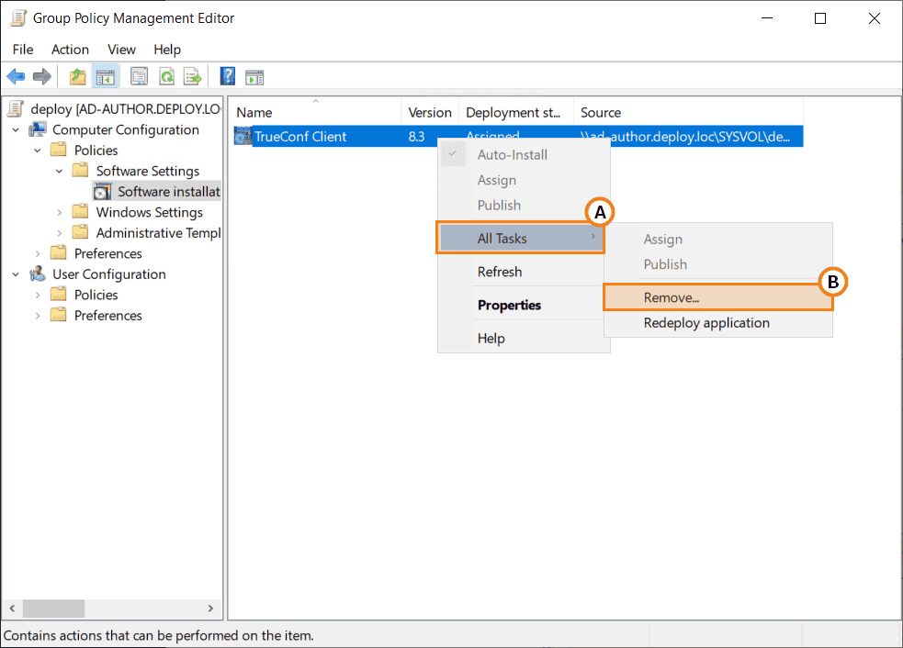Screen dimensions: 903x648
Task: Click the User Configuration icon
Action: [x=38, y=274]
